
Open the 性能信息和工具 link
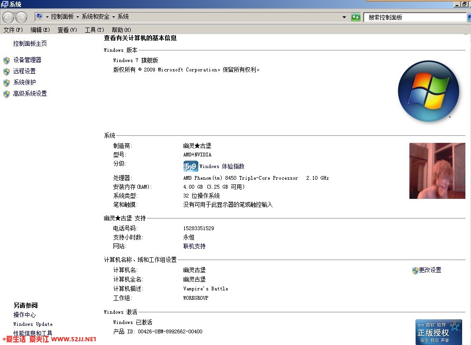click(33, 333)
